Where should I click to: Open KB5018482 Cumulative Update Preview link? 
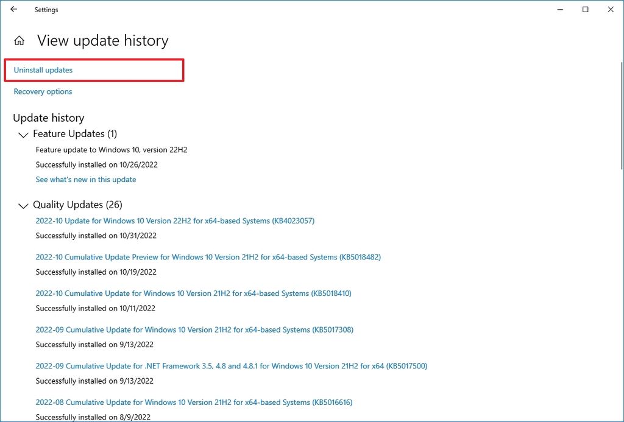point(208,257)
